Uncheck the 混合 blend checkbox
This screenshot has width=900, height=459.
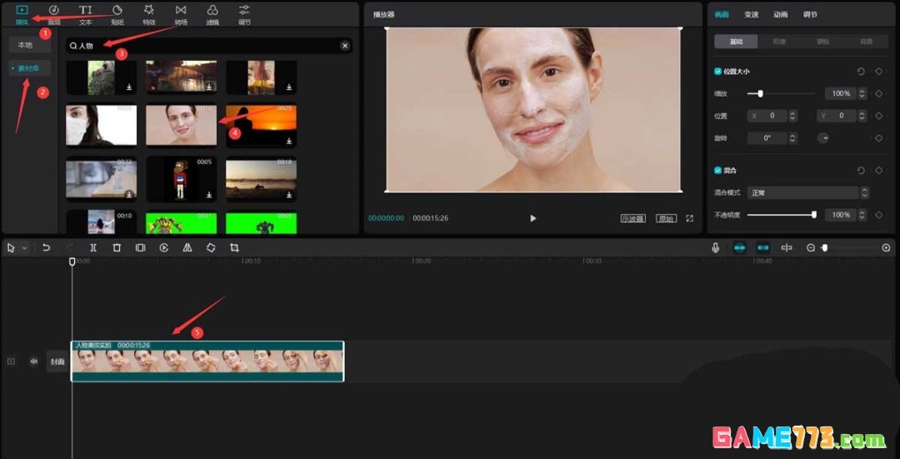(718, 170)
